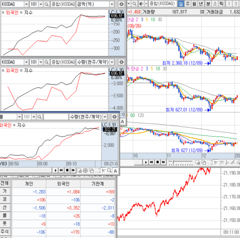Click 종합(KOSDAQ) name field in main chart

pos(163,4)
